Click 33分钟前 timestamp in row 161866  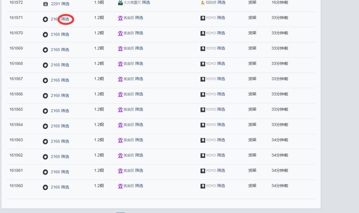pyautogui.click(x=280, y=94)
